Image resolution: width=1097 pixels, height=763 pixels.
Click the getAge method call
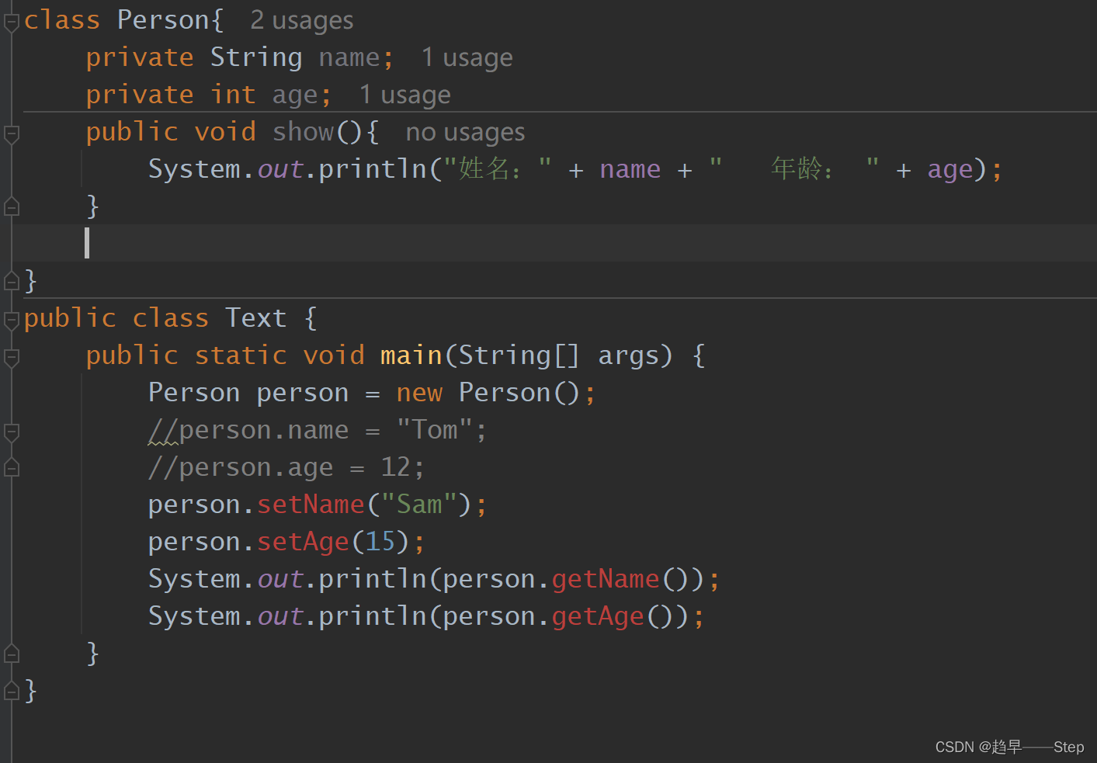pyautogui.click(x=598, y=616)
